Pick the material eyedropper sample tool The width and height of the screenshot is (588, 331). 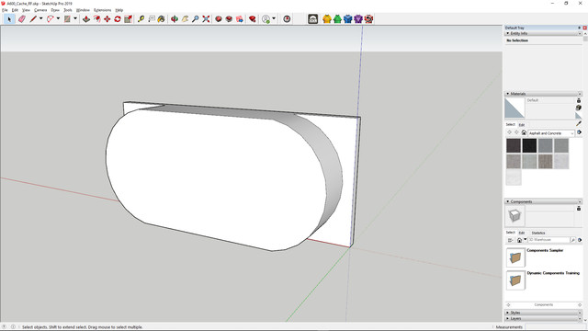click(x=579, y=123)
